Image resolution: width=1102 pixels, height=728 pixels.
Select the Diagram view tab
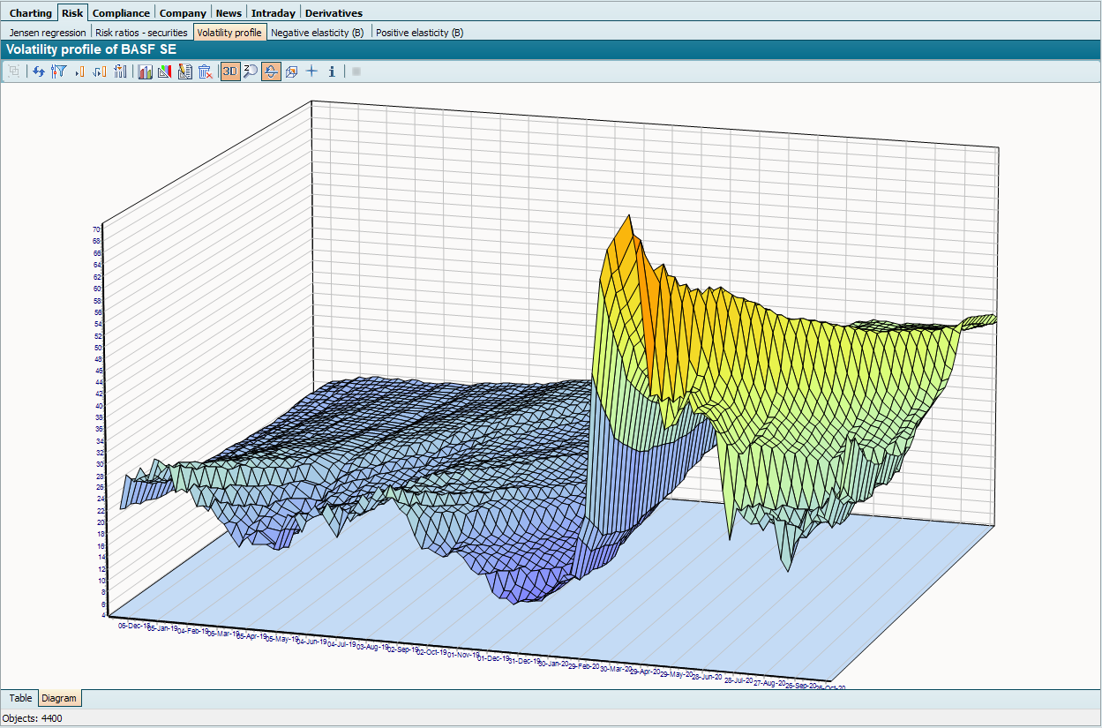[59, 698]
